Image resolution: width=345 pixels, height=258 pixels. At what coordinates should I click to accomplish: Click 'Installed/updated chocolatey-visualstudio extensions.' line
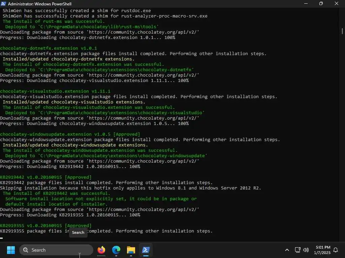[74, 102]
